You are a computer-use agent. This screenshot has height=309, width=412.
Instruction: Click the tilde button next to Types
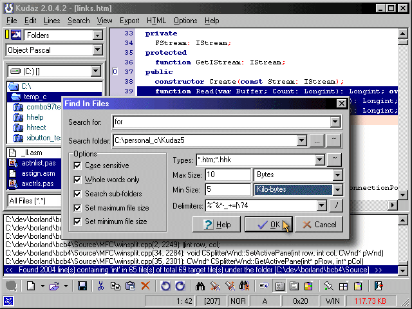tap(334, 160)
